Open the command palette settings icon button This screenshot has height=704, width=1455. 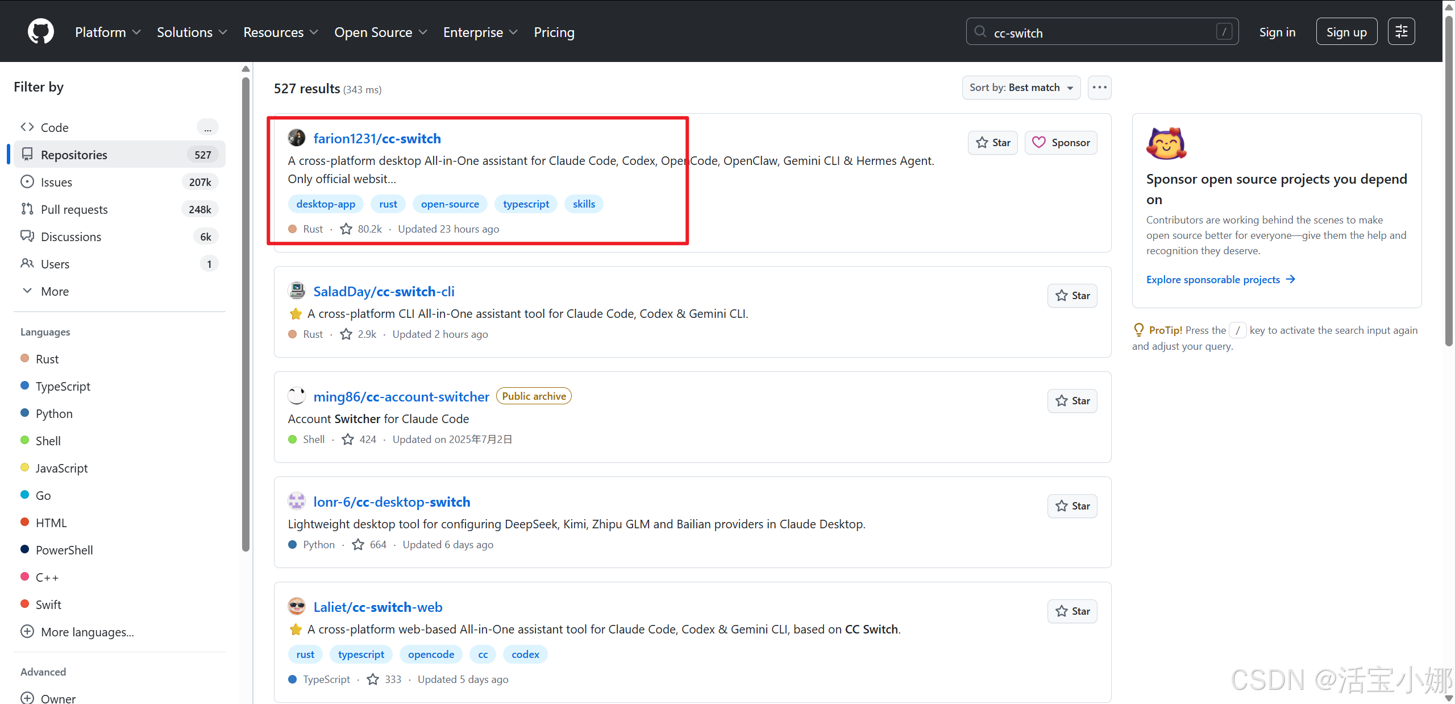pos(1401,32)
